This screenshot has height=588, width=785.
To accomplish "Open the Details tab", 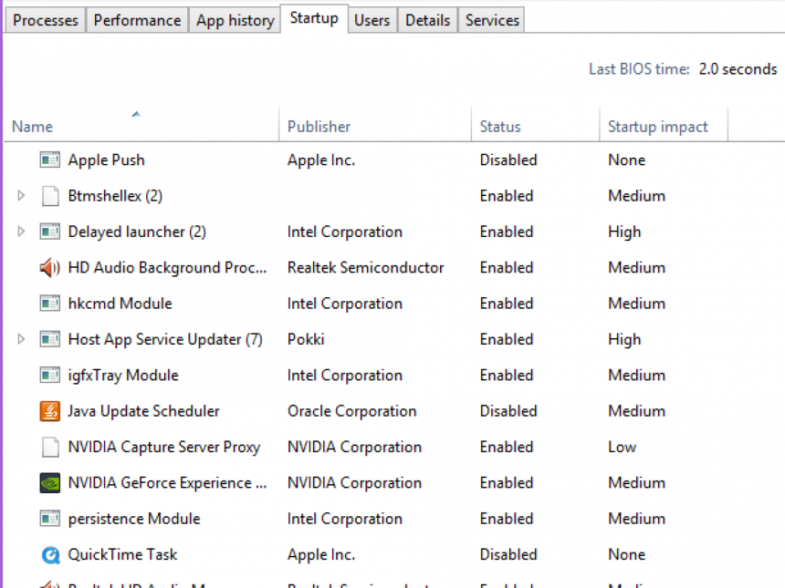I will click(x=427, y=20).
